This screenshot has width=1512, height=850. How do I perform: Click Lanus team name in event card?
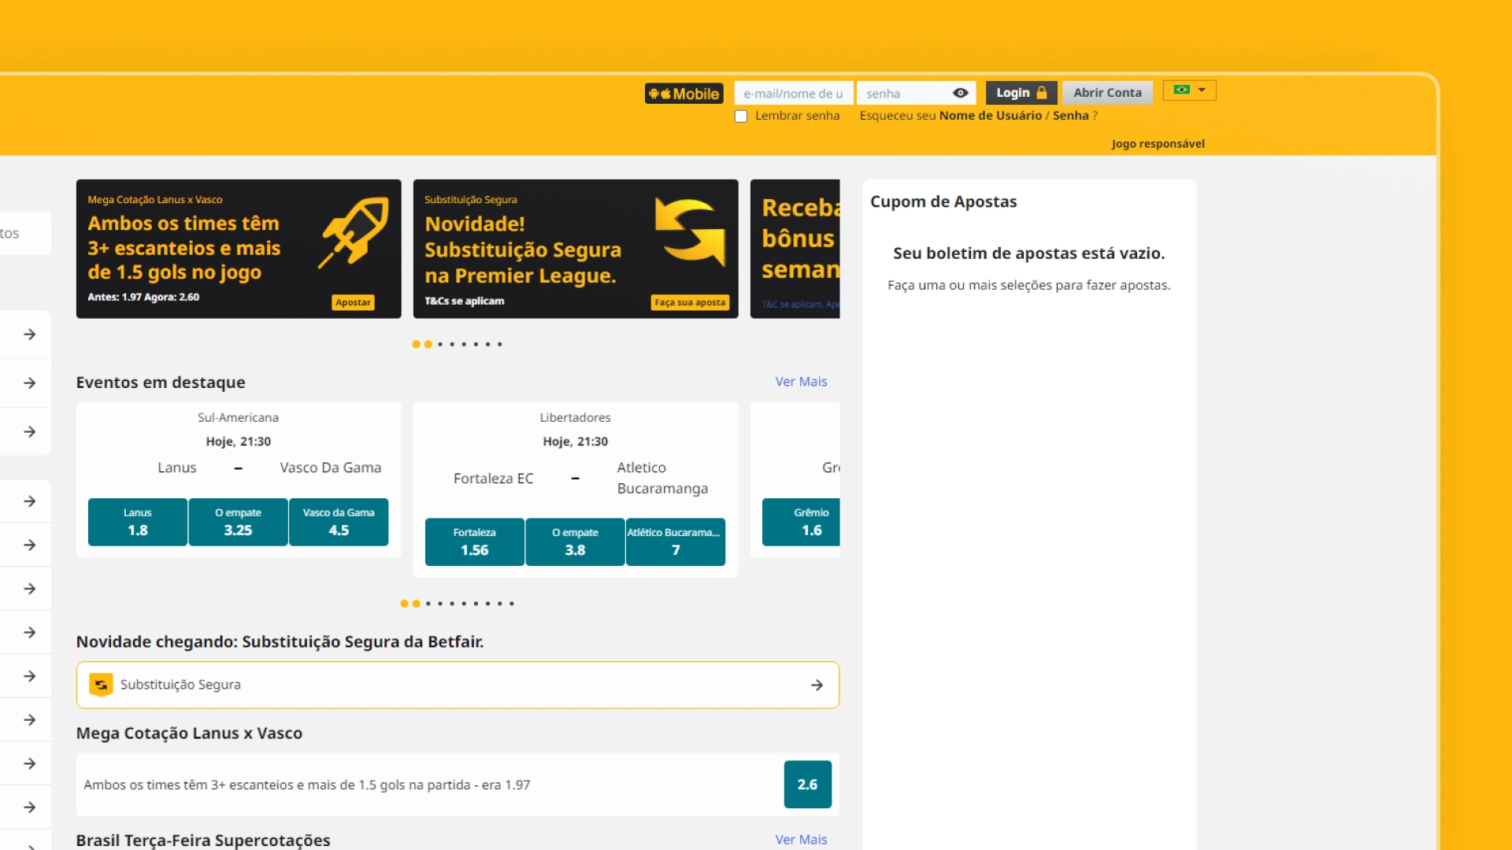tap(177, 468)
